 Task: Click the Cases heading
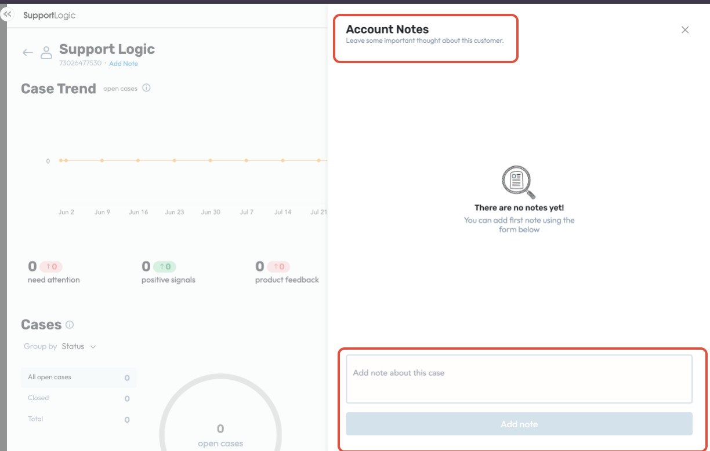click(41, 325)
